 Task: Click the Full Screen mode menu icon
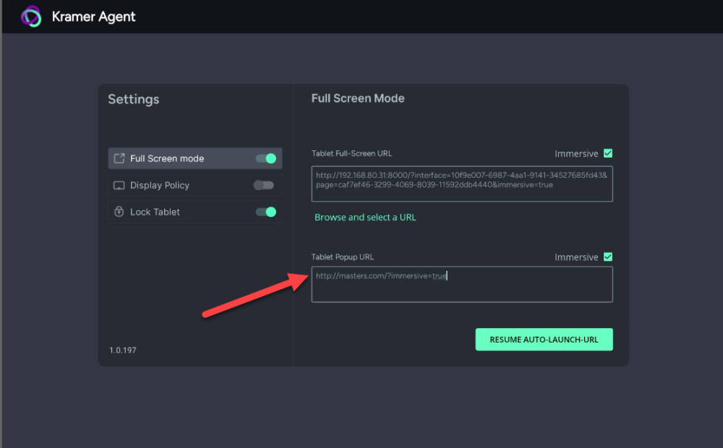pyautogui.click(x=119, y=158)
